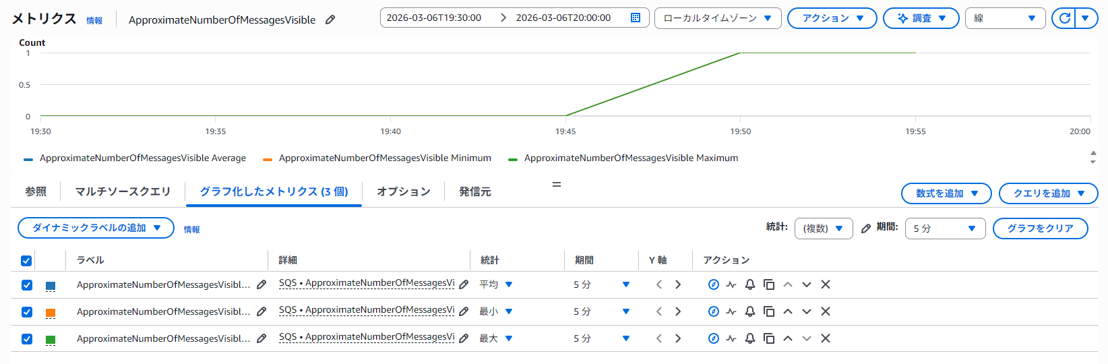Edit graph title with pencil icon
This screenshot has width=1108, height=364.
coord(330,20)
